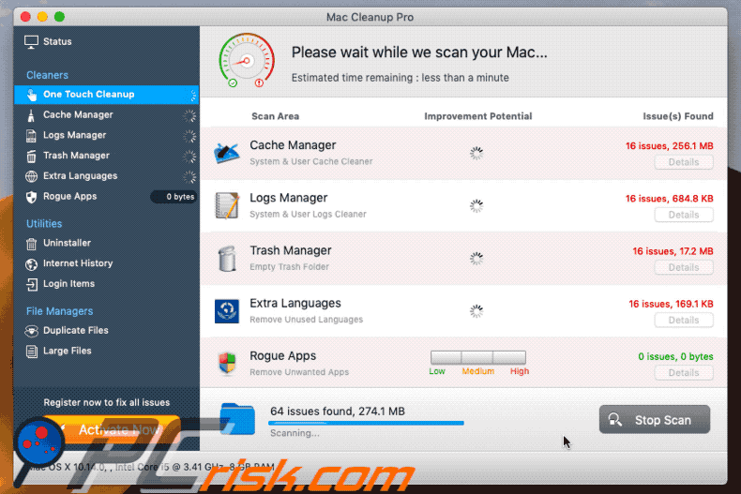Screen dimensions: 741x494
Task: Click '0 issues, 0 bytes' text
Action: click(675, 356)
